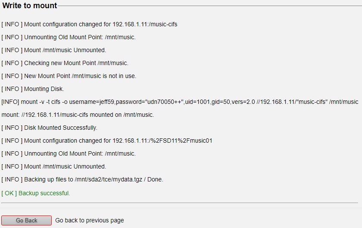Click the second 'Unmounting Old Mount Point' line
This screenshot has width=362, height=228.
(x=69, y=153)
